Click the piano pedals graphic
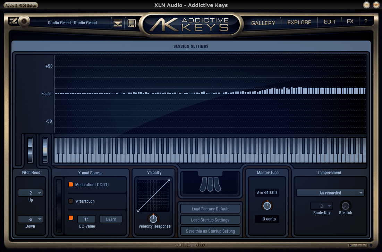 [210, 184]
